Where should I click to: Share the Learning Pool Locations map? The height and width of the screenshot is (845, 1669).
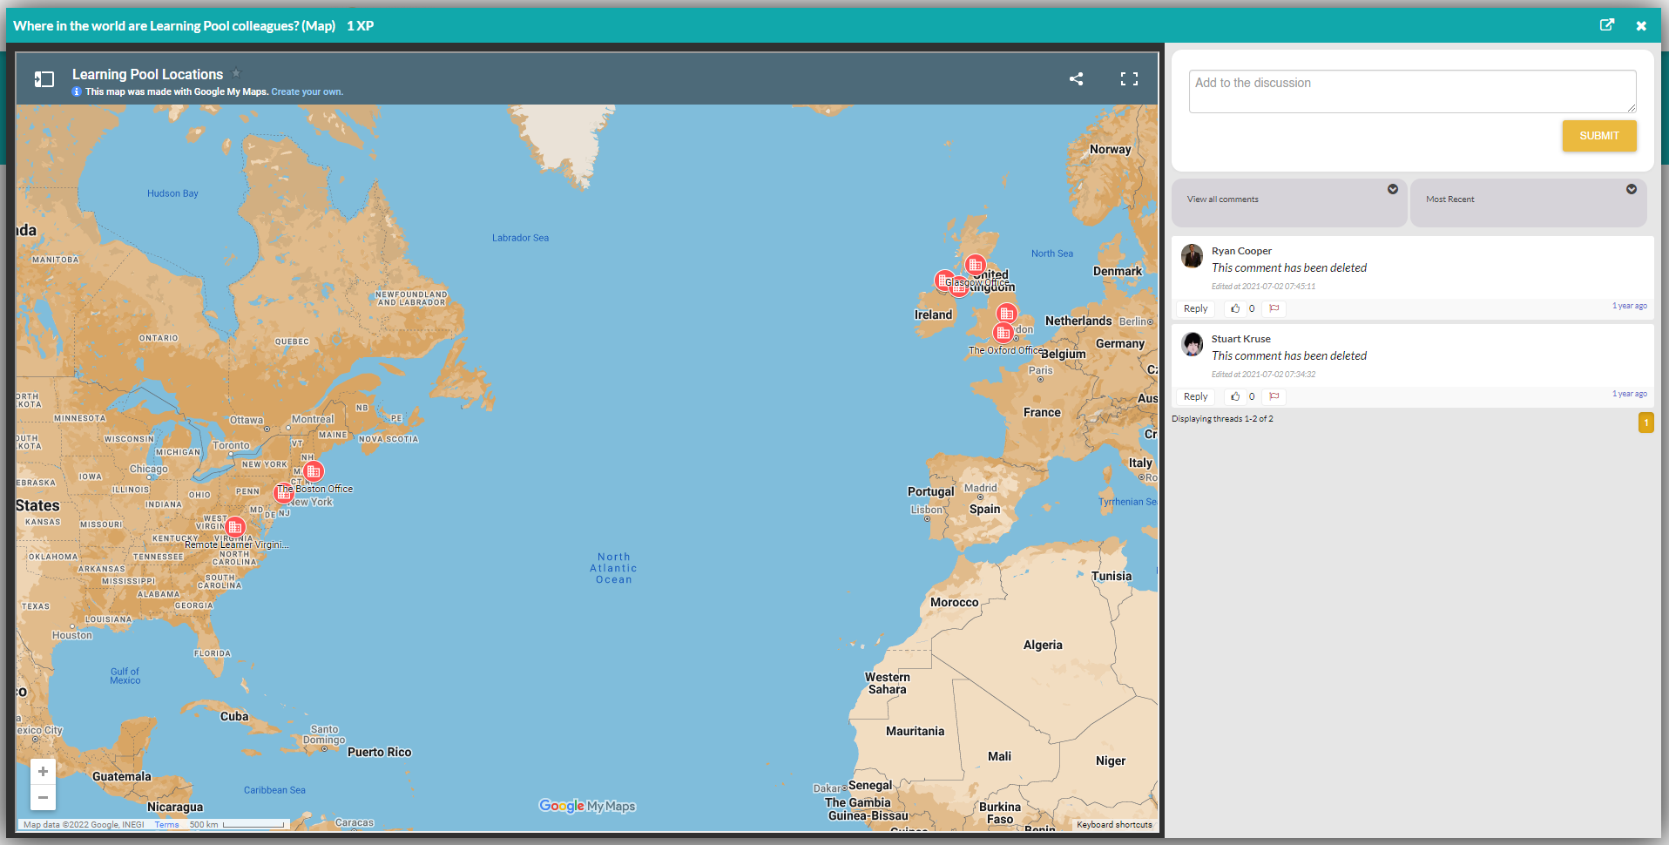coord(1076,79)
